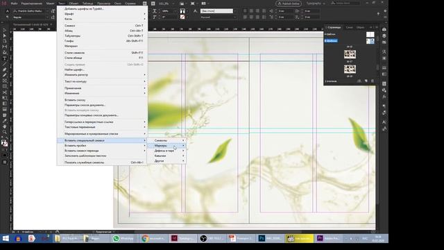Screen dimensions: 444x250
Task: Expand the Другое submenu
Action: pos(166,160)
